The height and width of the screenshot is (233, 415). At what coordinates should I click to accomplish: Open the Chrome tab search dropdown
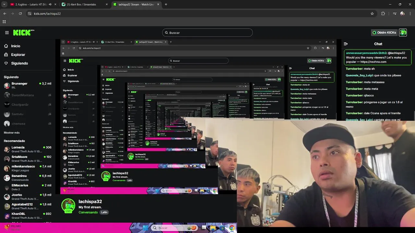(x=4, y=5)
